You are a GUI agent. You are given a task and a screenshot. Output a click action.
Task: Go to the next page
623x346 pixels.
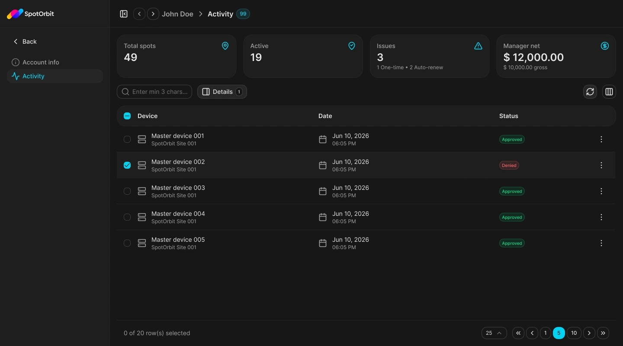pos(589,333)
